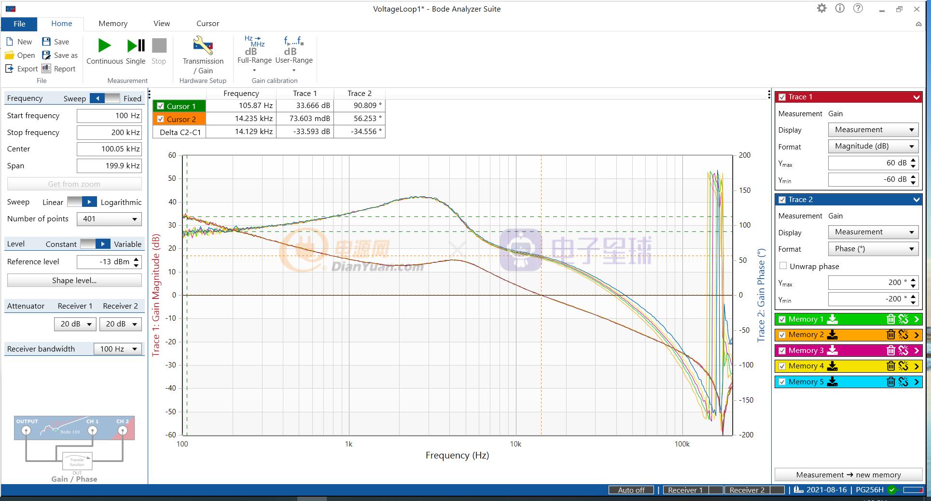931x501 pixels.
Task: Store Memory 3 data with download icon
Action: pyautogui.click(x=832, y=351)
